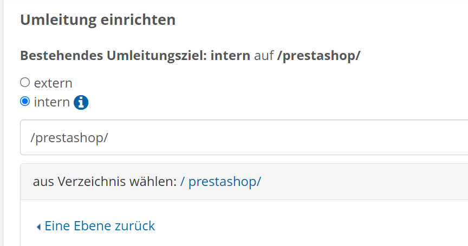Click the blue info icon beside intern
Screen dimensions: 468x246
tap(81, 102)
